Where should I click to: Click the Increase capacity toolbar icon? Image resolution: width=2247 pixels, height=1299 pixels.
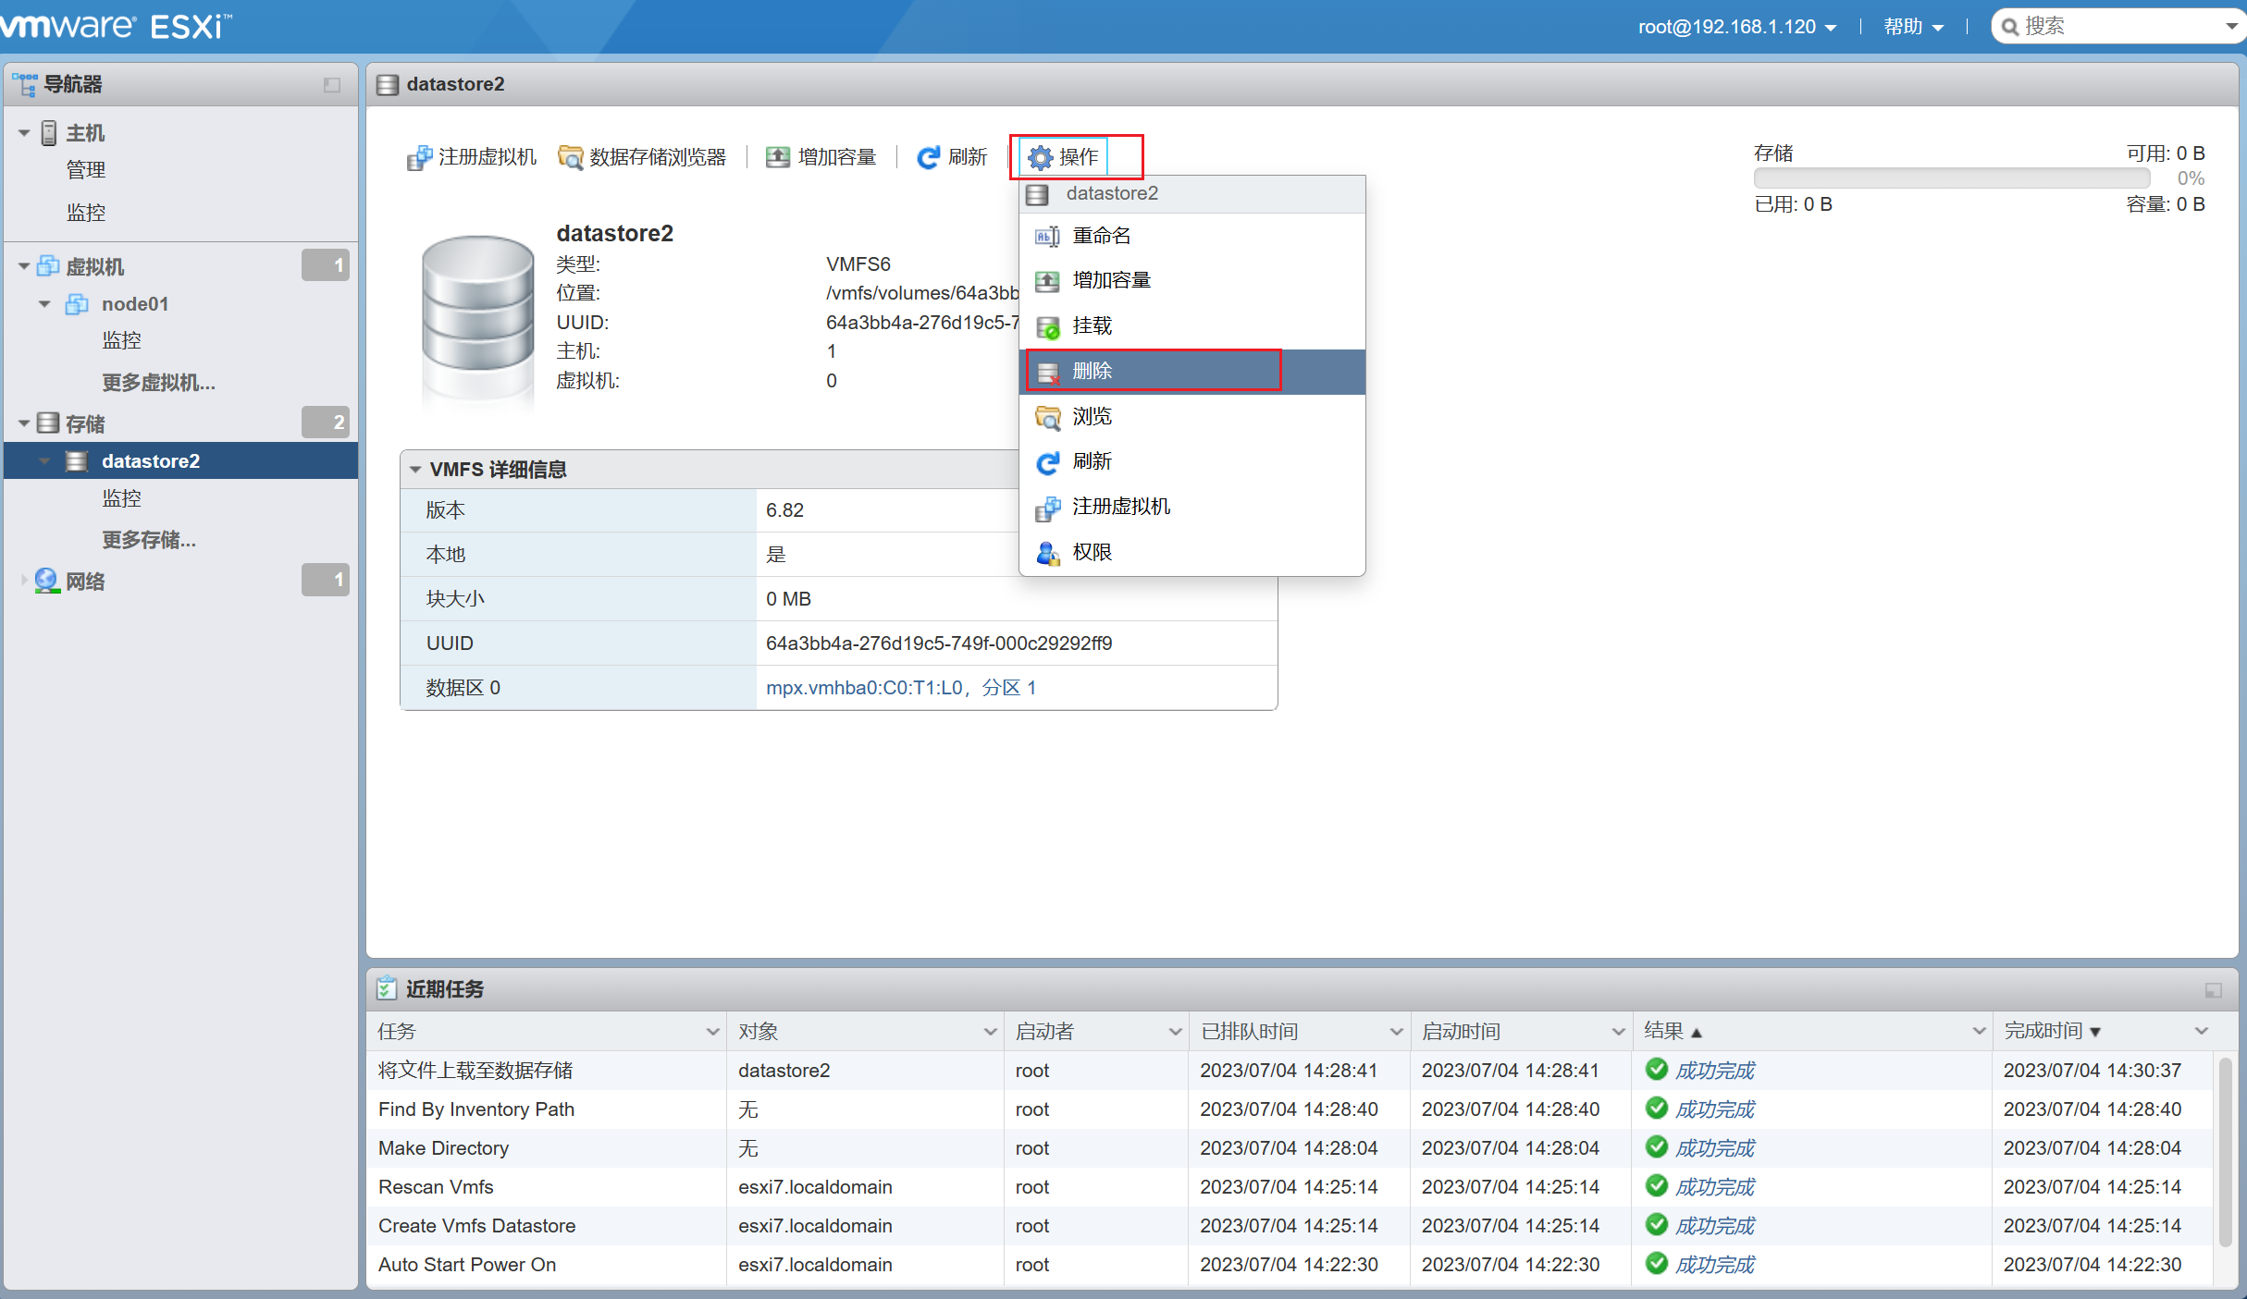pos(778,157)
